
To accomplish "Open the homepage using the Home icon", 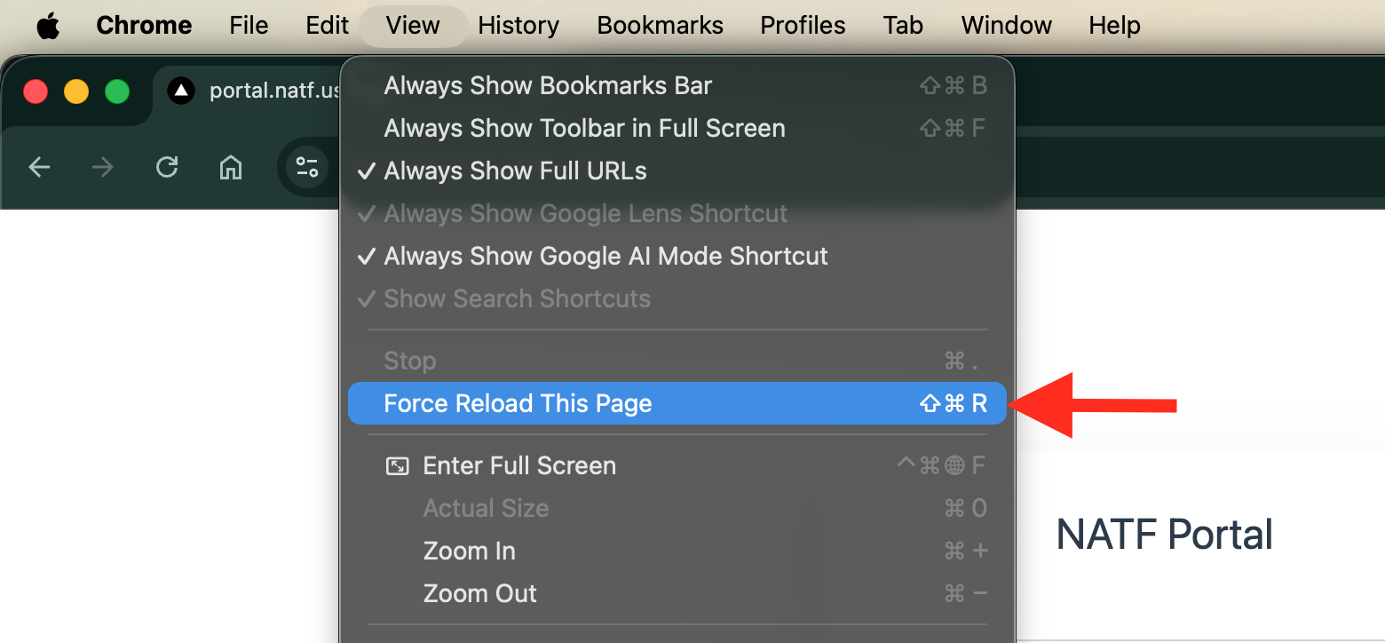I will pos(231,167).
